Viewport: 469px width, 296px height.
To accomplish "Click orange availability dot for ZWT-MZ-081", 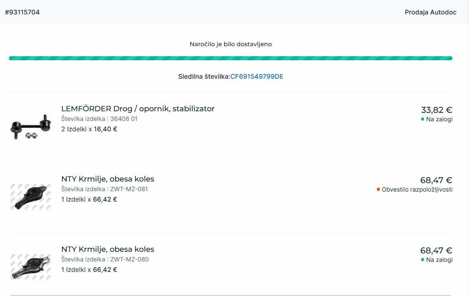I will pos(378,189).
